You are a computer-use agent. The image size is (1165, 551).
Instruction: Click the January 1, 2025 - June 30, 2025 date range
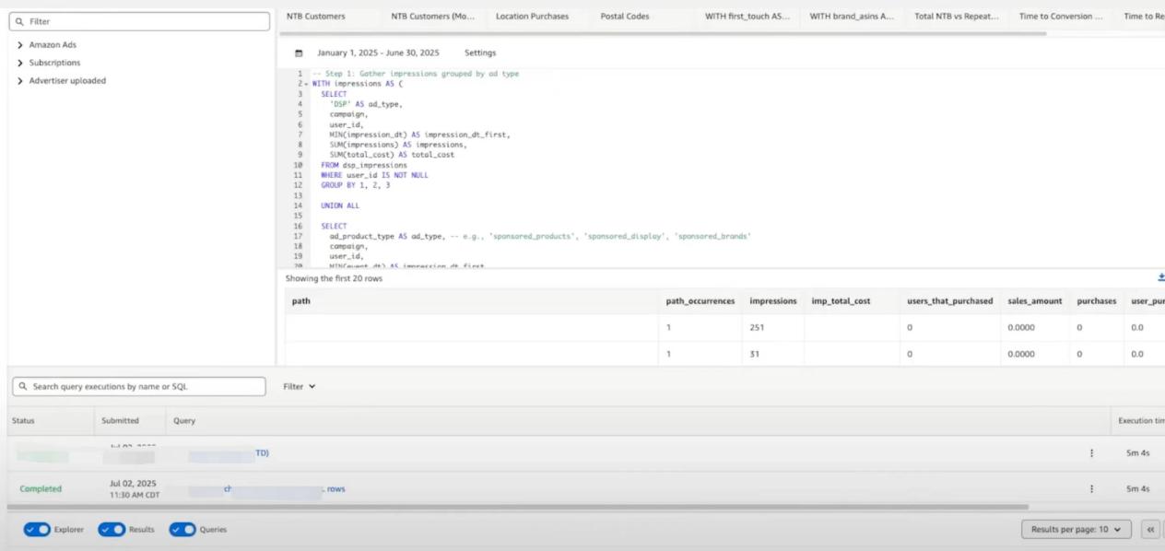(x=378, y=53)
